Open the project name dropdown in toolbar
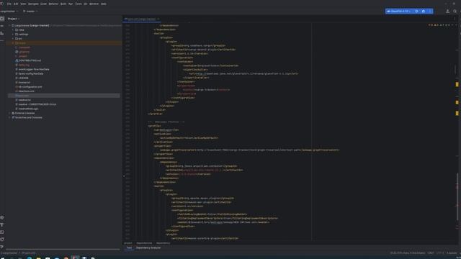 [9, 12]
